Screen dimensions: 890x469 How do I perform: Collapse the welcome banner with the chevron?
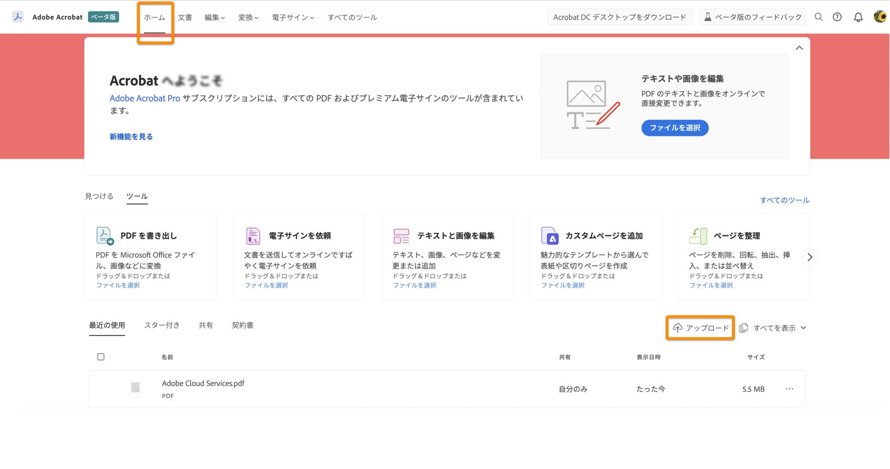(x=799, y=48)
